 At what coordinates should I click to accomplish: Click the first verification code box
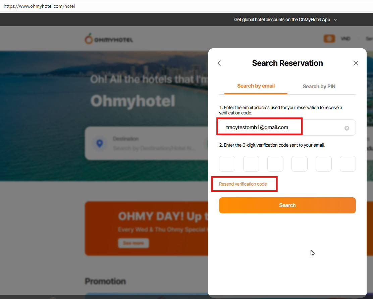click(227, 164)
